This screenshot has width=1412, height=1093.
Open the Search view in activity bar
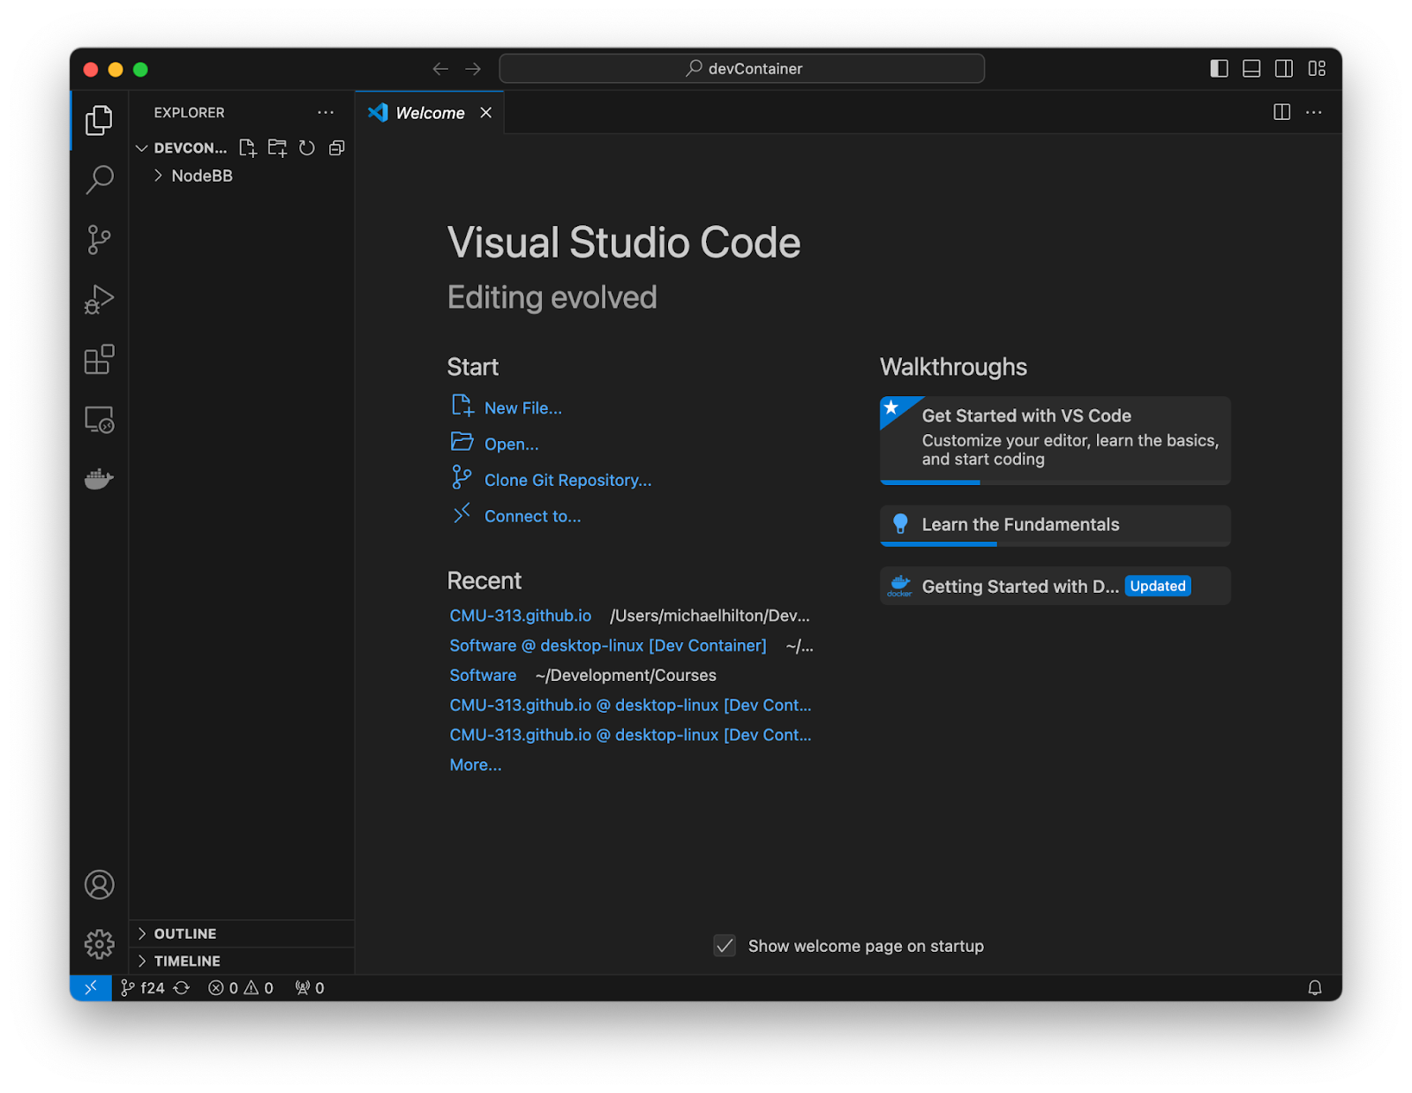pos(99,180)
